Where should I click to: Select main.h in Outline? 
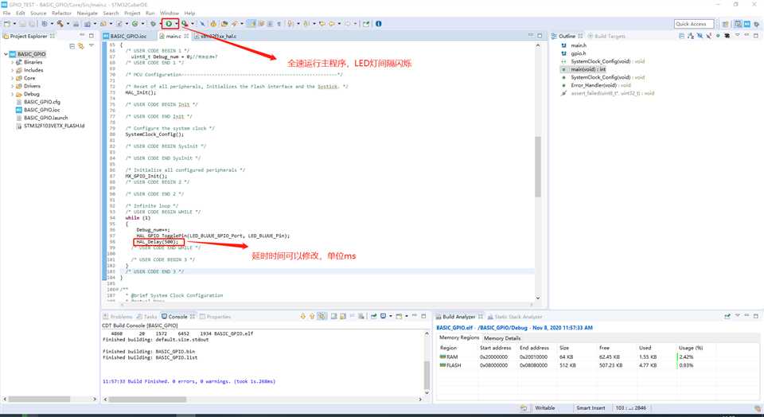click(579, 45)
